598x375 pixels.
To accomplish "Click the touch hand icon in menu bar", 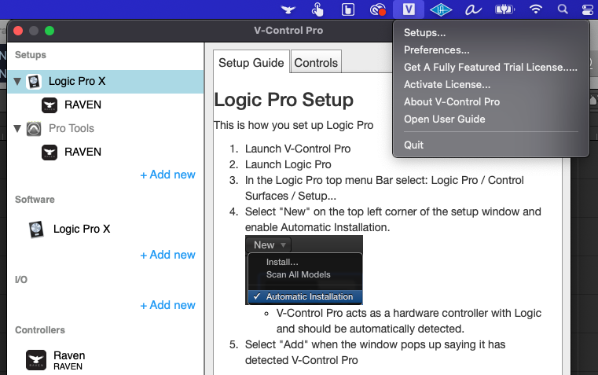I will pos(317,9).
